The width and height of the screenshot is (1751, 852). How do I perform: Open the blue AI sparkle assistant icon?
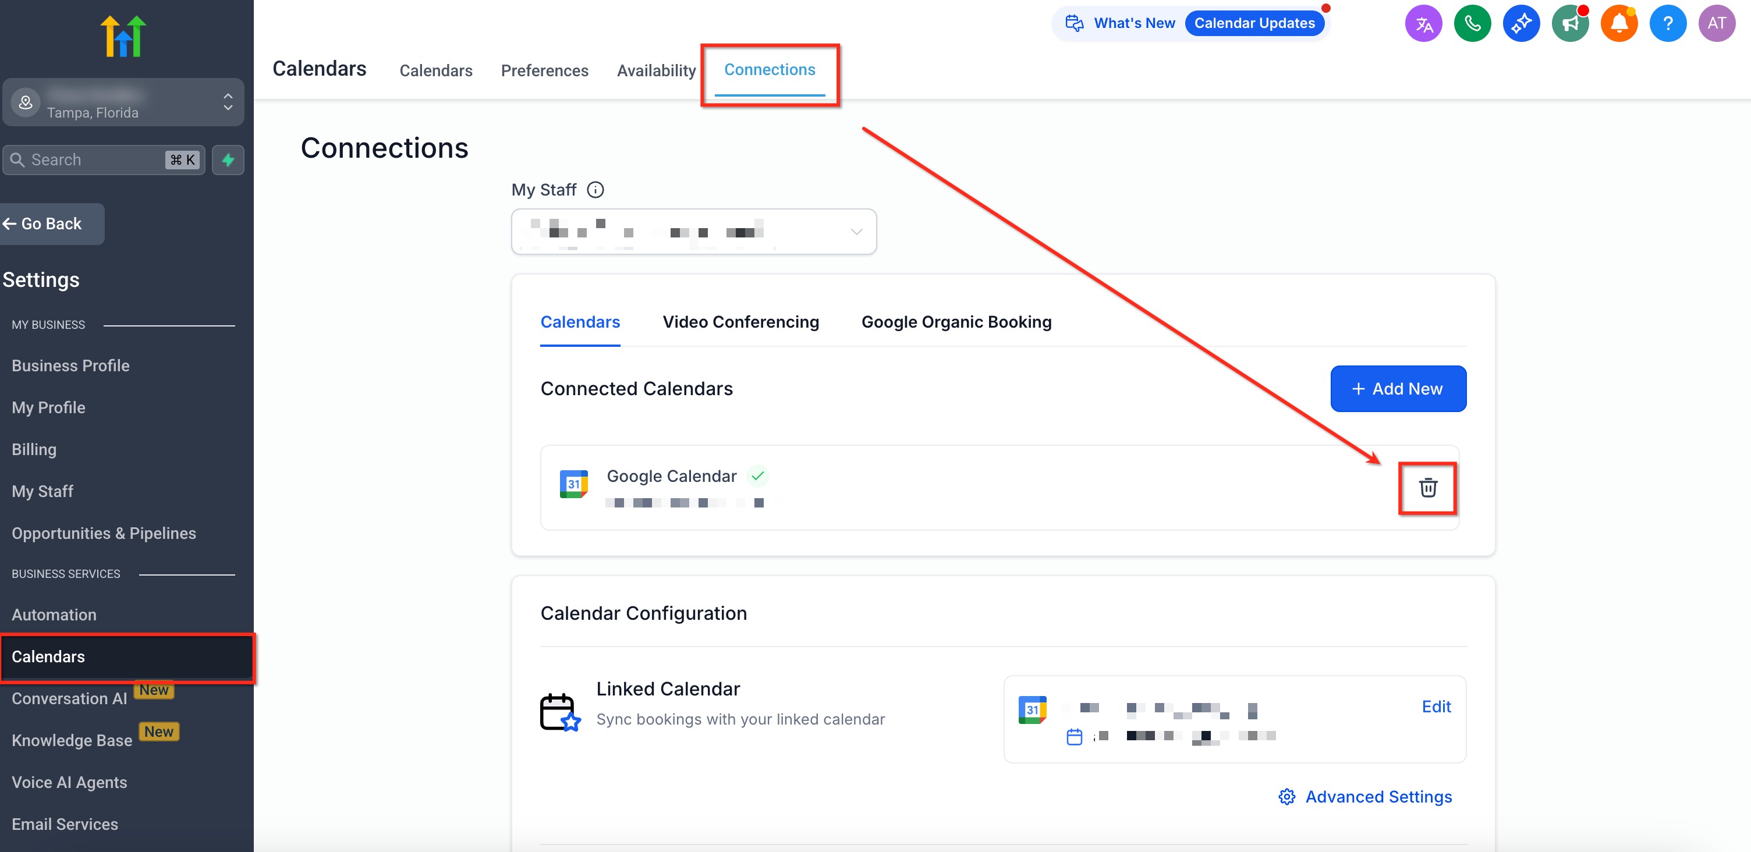(1521, 24)
